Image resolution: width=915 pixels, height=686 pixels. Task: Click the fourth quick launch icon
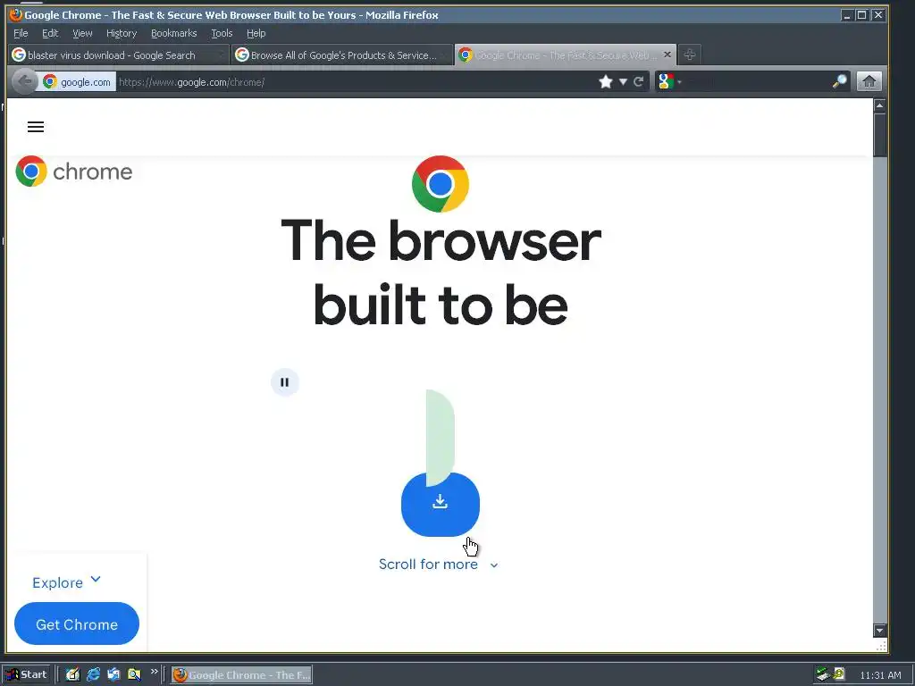[134, 674]
